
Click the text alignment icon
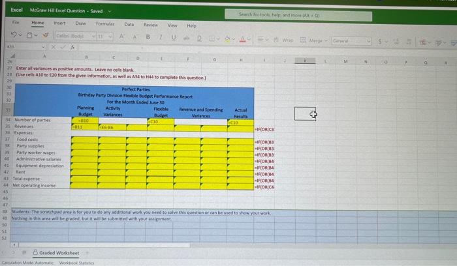point(261,39)
